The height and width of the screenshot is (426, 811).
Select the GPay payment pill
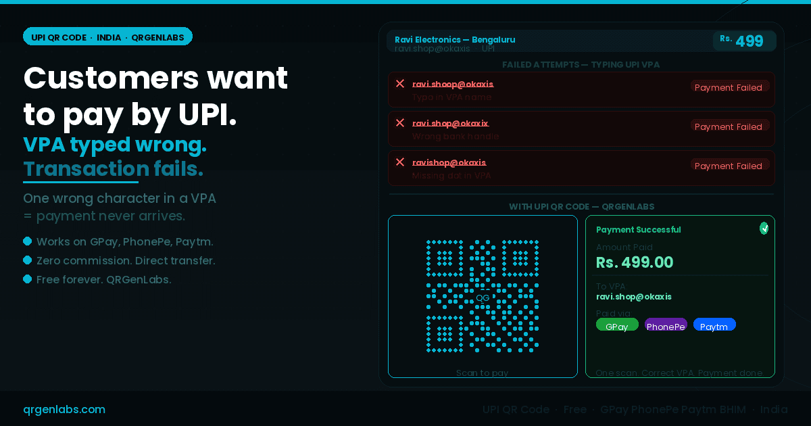tap(617, 325)
